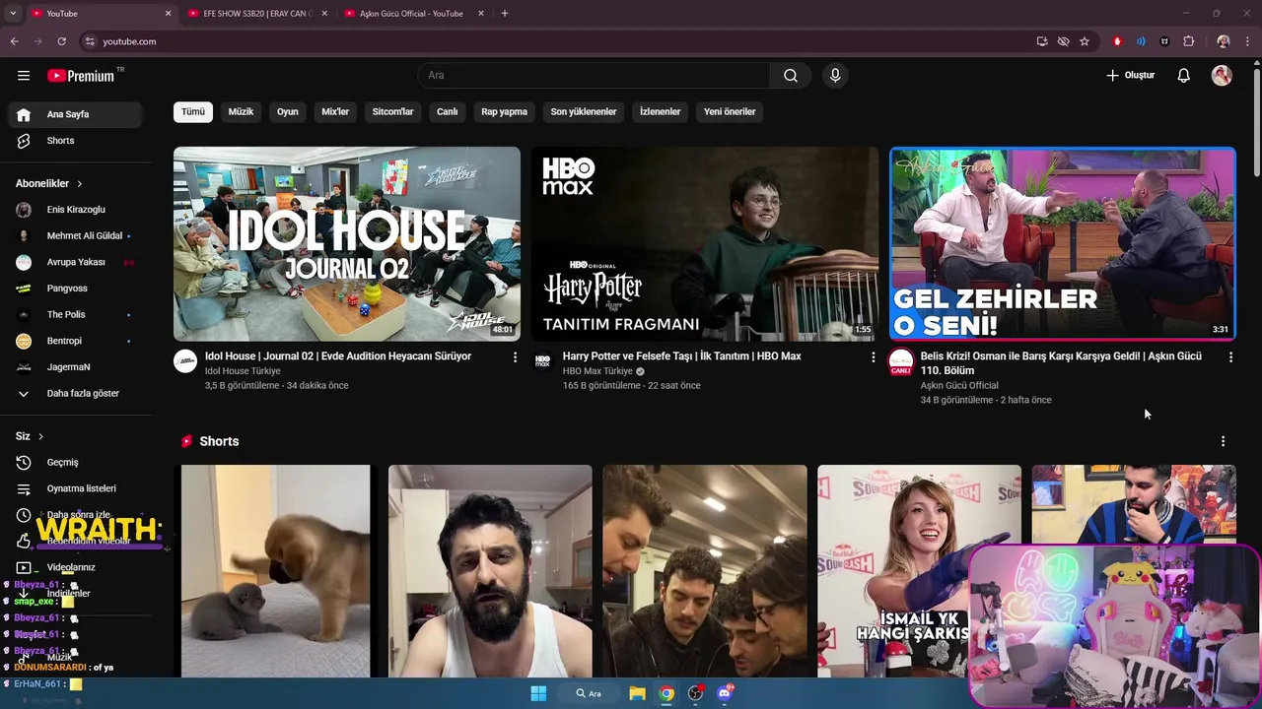
Task: Open Pangvoss channel in sidebar
Action: click(x=76, y=289)
